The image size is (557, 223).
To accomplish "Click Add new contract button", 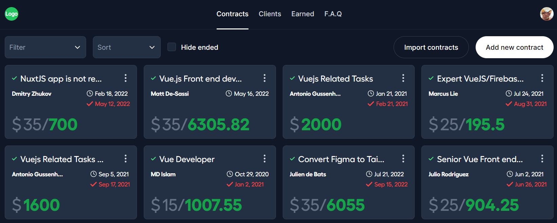I will point(515,47).
